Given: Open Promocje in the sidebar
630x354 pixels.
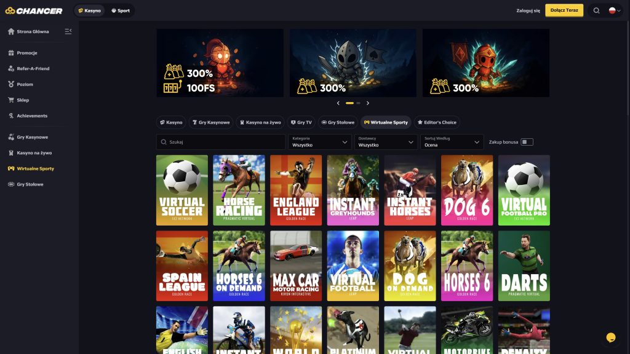Looking at the screenshot, I should (27, 53).
